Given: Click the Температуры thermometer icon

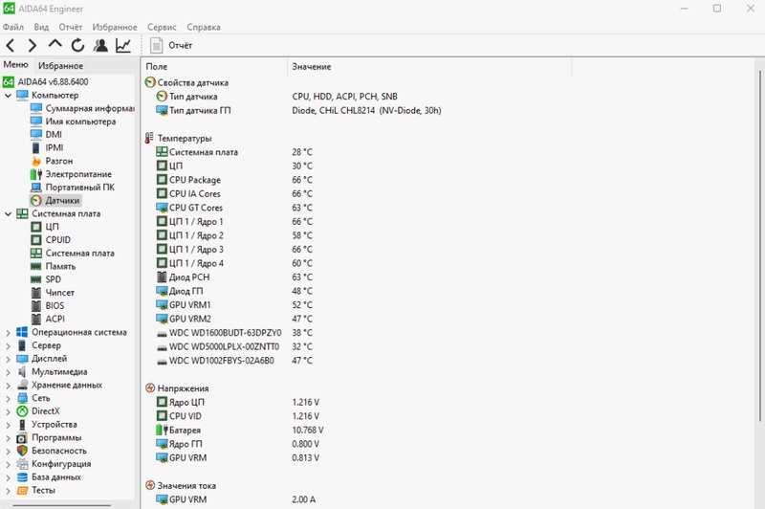Looking at the screenshot, I should [149, 138].
